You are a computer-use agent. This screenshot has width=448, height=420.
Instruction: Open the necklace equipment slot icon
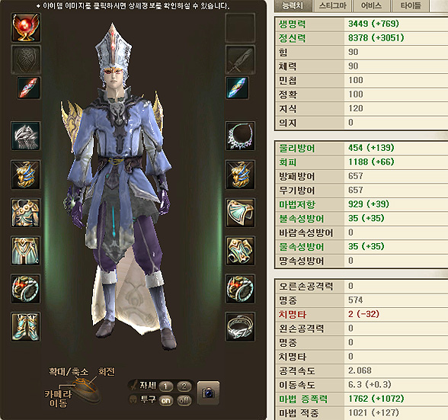240,136
